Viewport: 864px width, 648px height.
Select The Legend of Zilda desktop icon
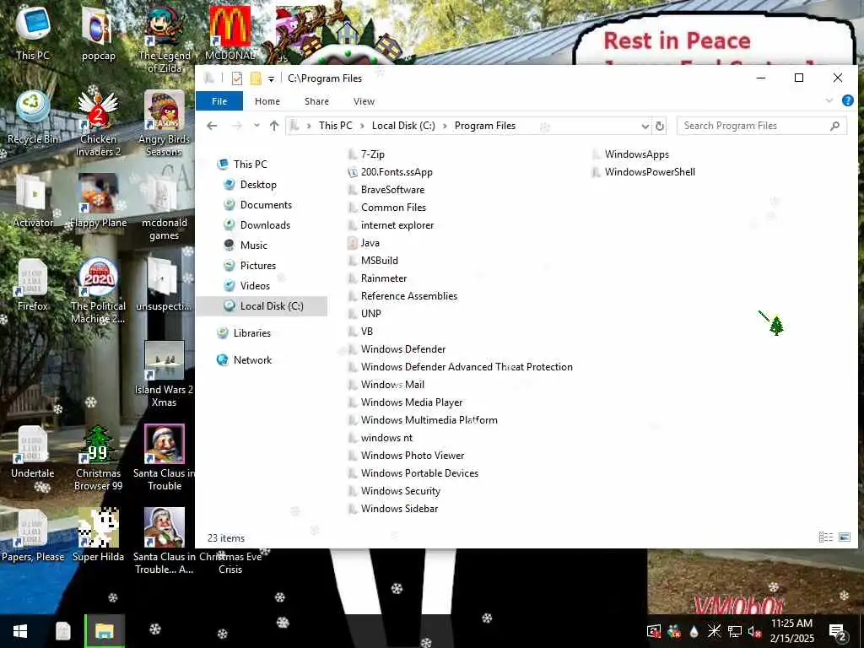[x=165, y=40]
